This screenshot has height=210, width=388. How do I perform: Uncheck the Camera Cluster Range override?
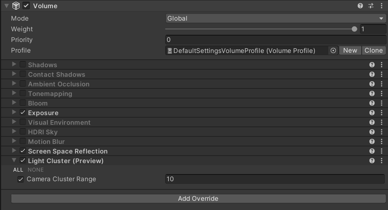pyautogui.click(x=21, y=179)
